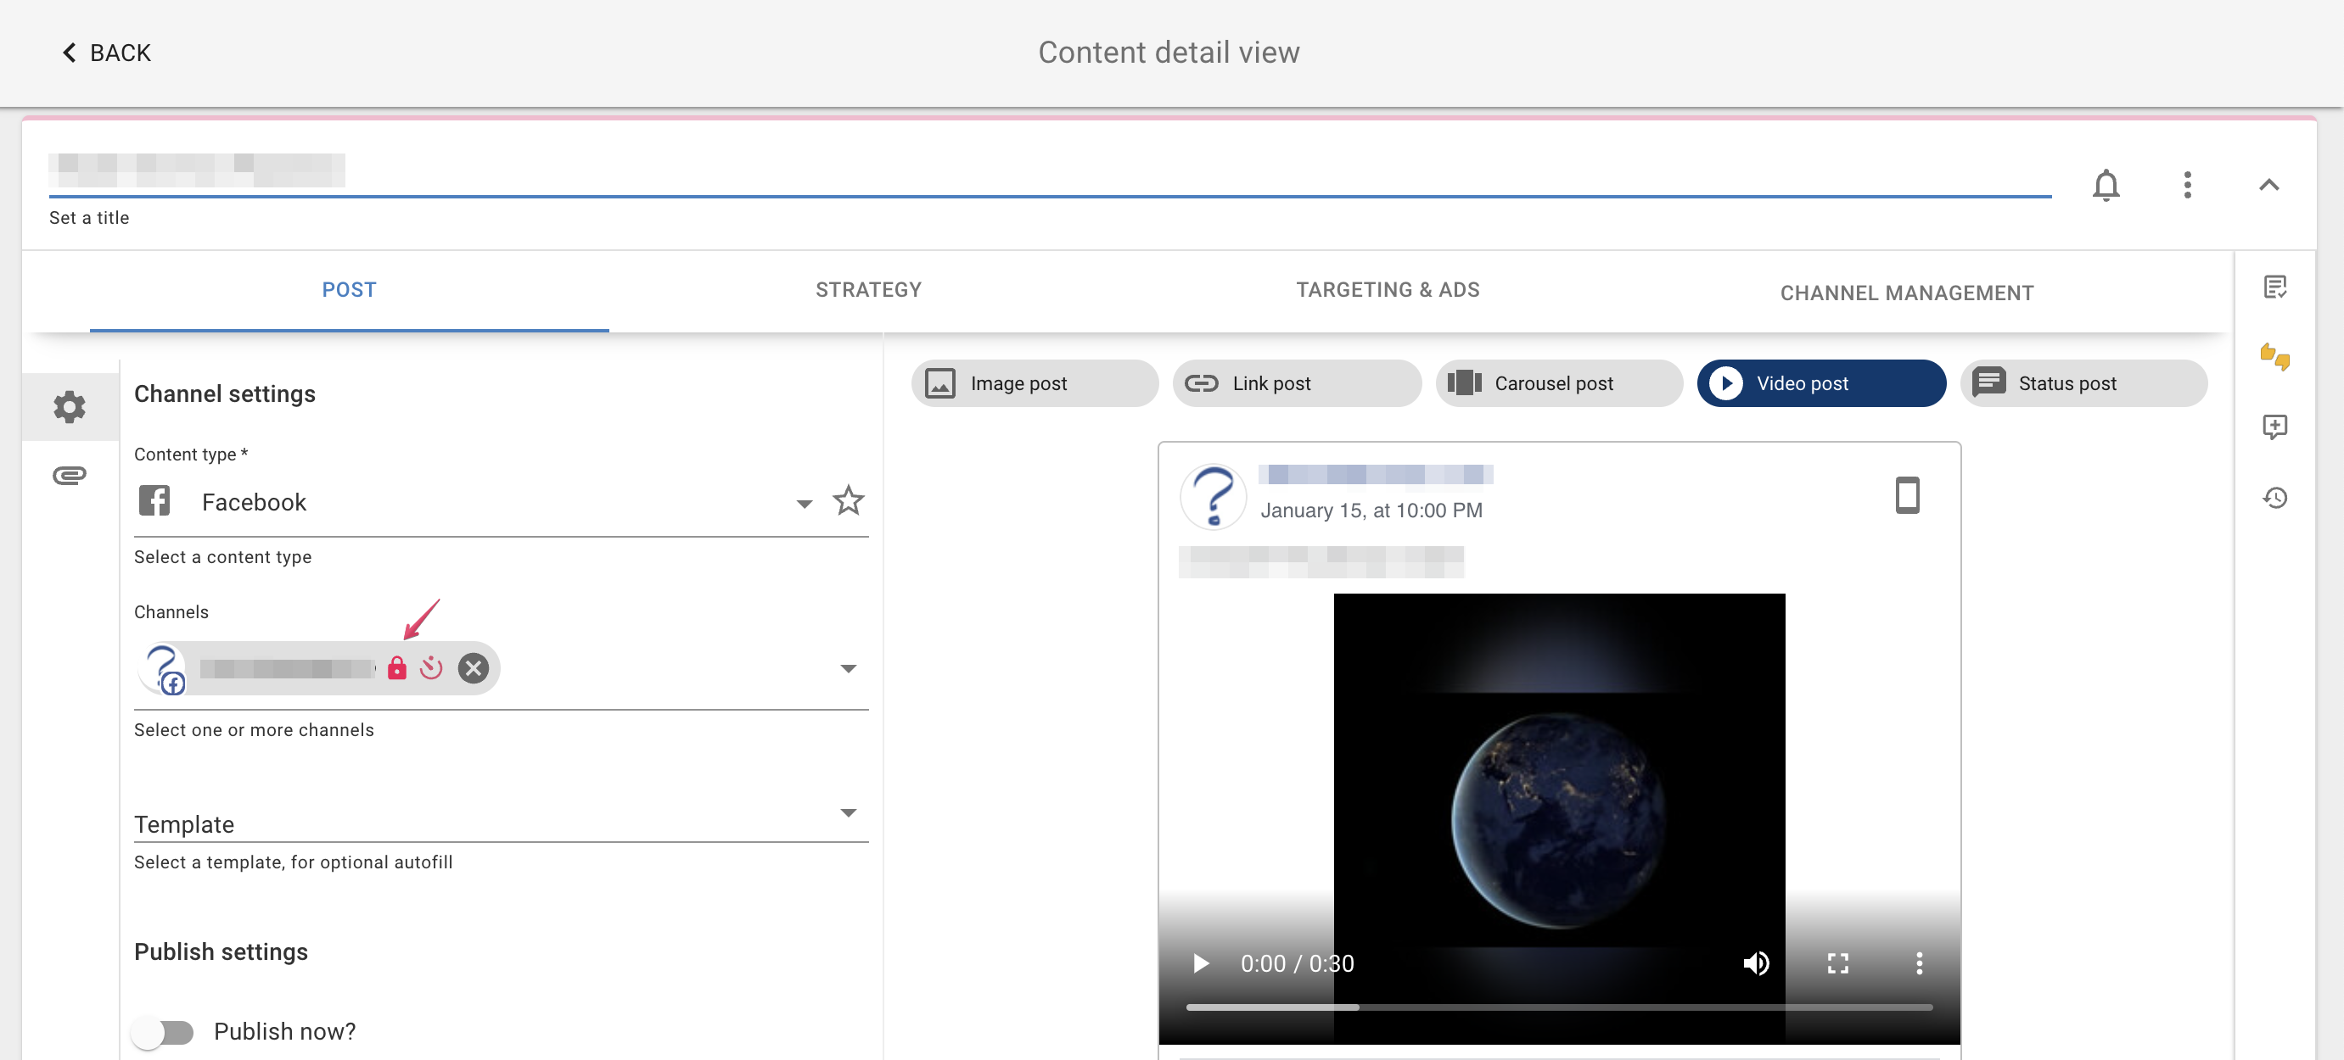Mark Facebook content type as favorite star
2344x1060 pixels.
(x=848, y=500)
